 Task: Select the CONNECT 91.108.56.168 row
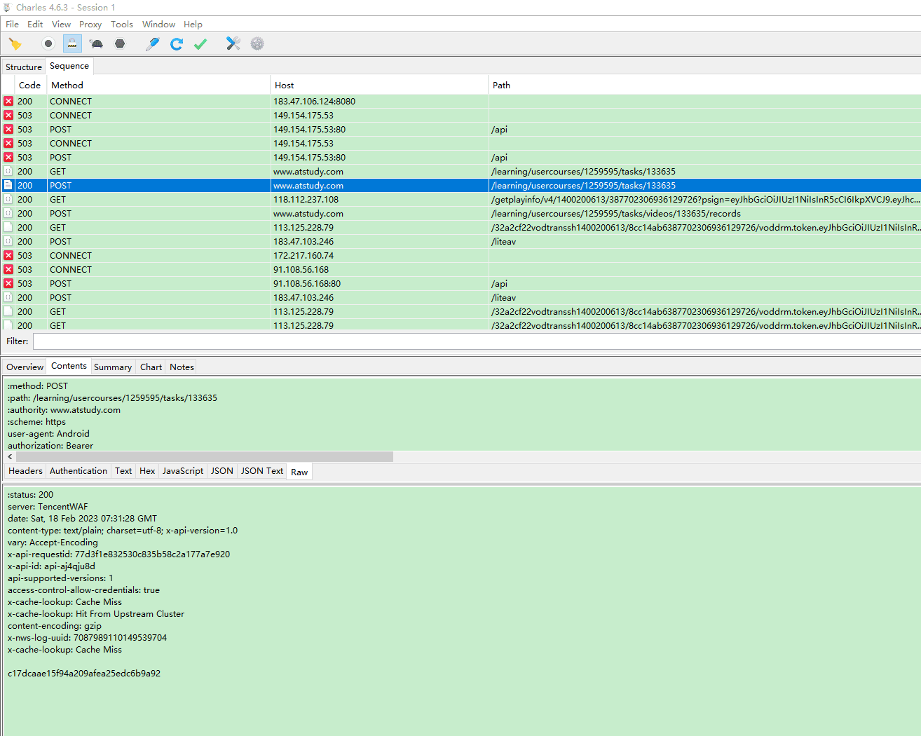point(460,269)
